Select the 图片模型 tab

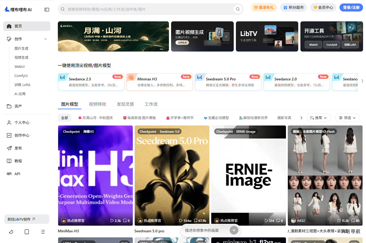pyautogui.click(x=70, y=104)
